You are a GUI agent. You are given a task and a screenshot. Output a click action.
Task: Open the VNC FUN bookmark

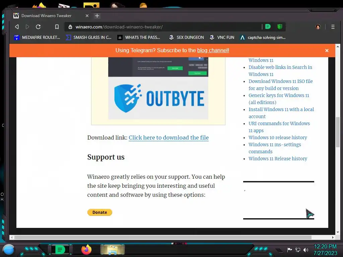222,37
